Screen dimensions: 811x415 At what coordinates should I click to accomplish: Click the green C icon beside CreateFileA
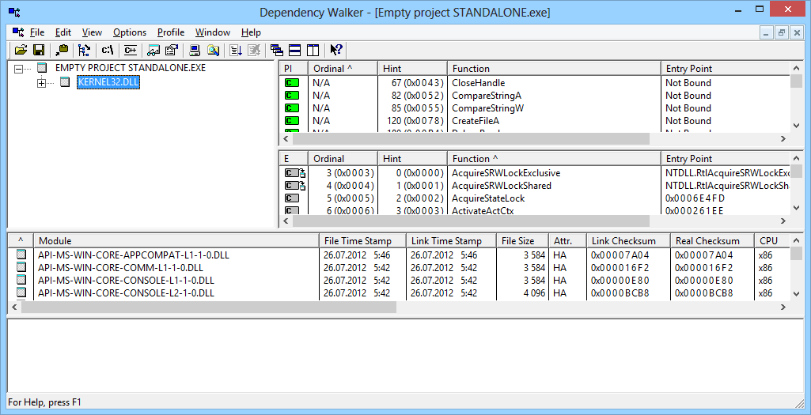(x=292, y=121)
